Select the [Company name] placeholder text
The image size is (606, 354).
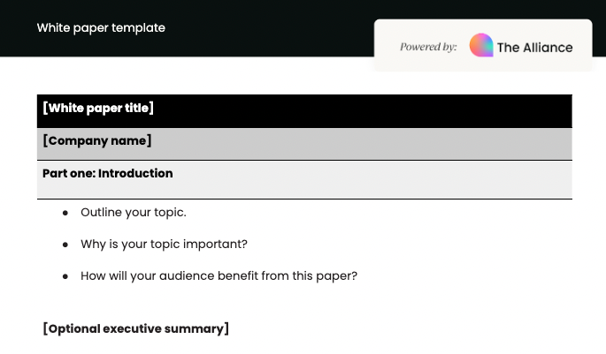click(x=97, y=140)
